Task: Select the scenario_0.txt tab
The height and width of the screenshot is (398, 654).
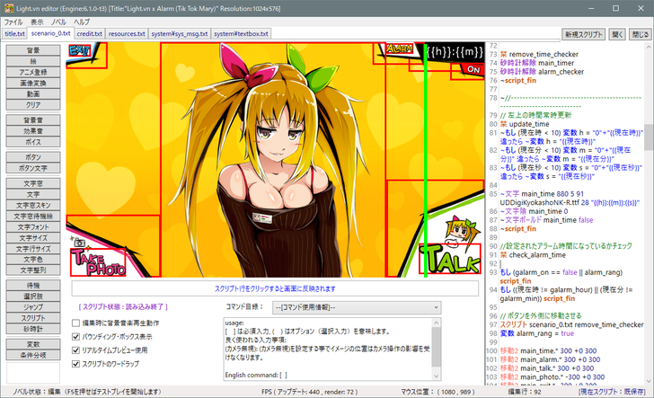Action: (50, 33)
